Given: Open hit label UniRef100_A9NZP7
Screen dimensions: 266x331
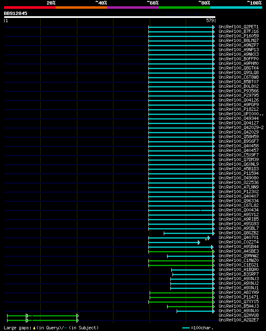Looking at the screenshot, I should (239, 45).
